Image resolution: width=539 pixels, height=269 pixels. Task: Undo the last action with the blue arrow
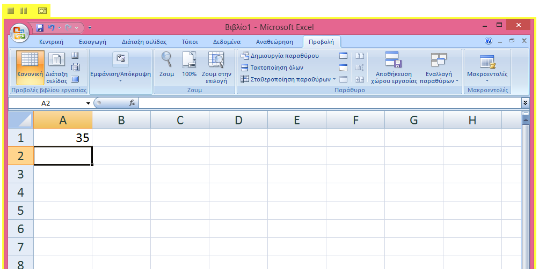[51, 27]
